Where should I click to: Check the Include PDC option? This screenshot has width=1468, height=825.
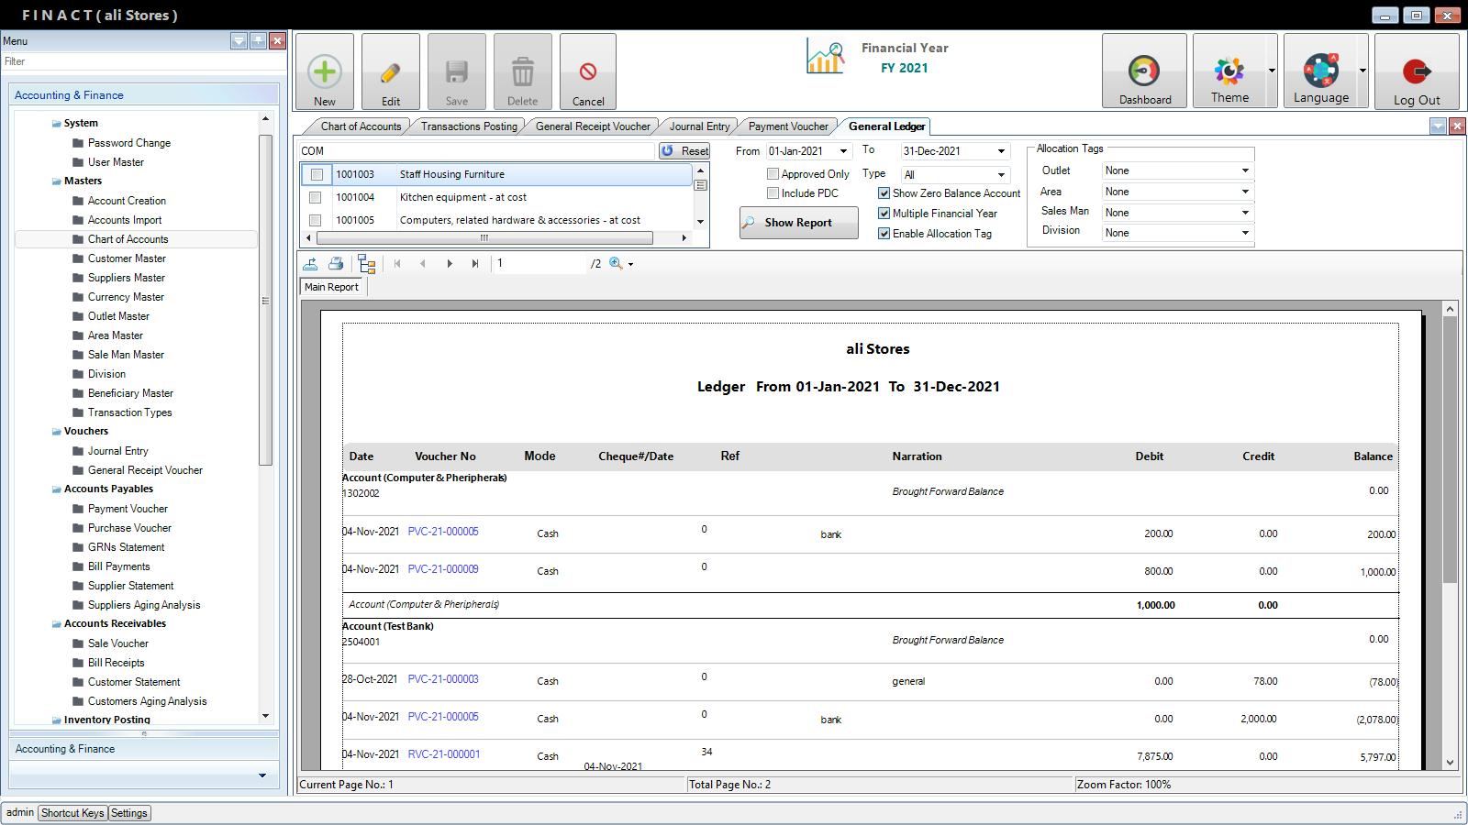point(773,193)
